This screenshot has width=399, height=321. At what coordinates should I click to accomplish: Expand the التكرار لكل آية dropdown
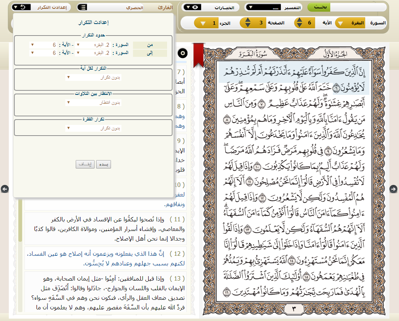point(93,77)
